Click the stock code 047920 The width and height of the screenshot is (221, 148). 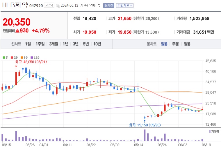(x=36, y=6)
